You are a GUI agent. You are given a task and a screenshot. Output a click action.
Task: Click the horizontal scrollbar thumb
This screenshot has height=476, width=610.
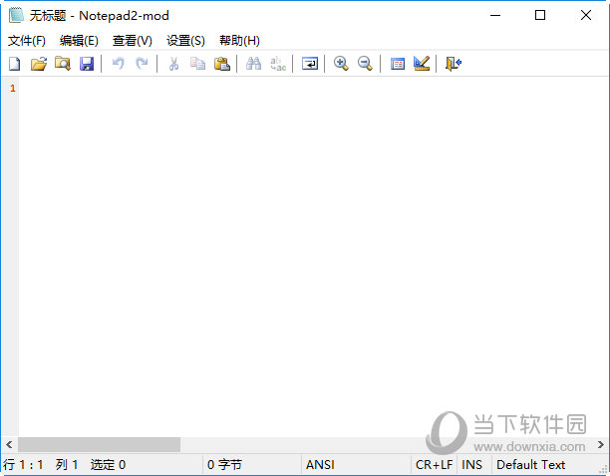click(x=100, y=444)
